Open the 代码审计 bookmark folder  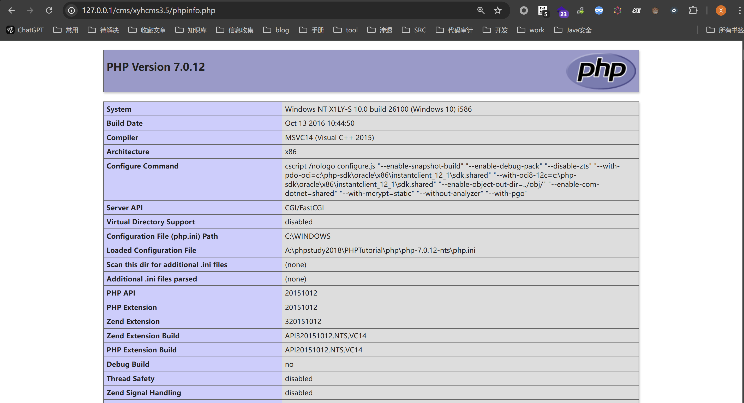(x=454, y=30)
